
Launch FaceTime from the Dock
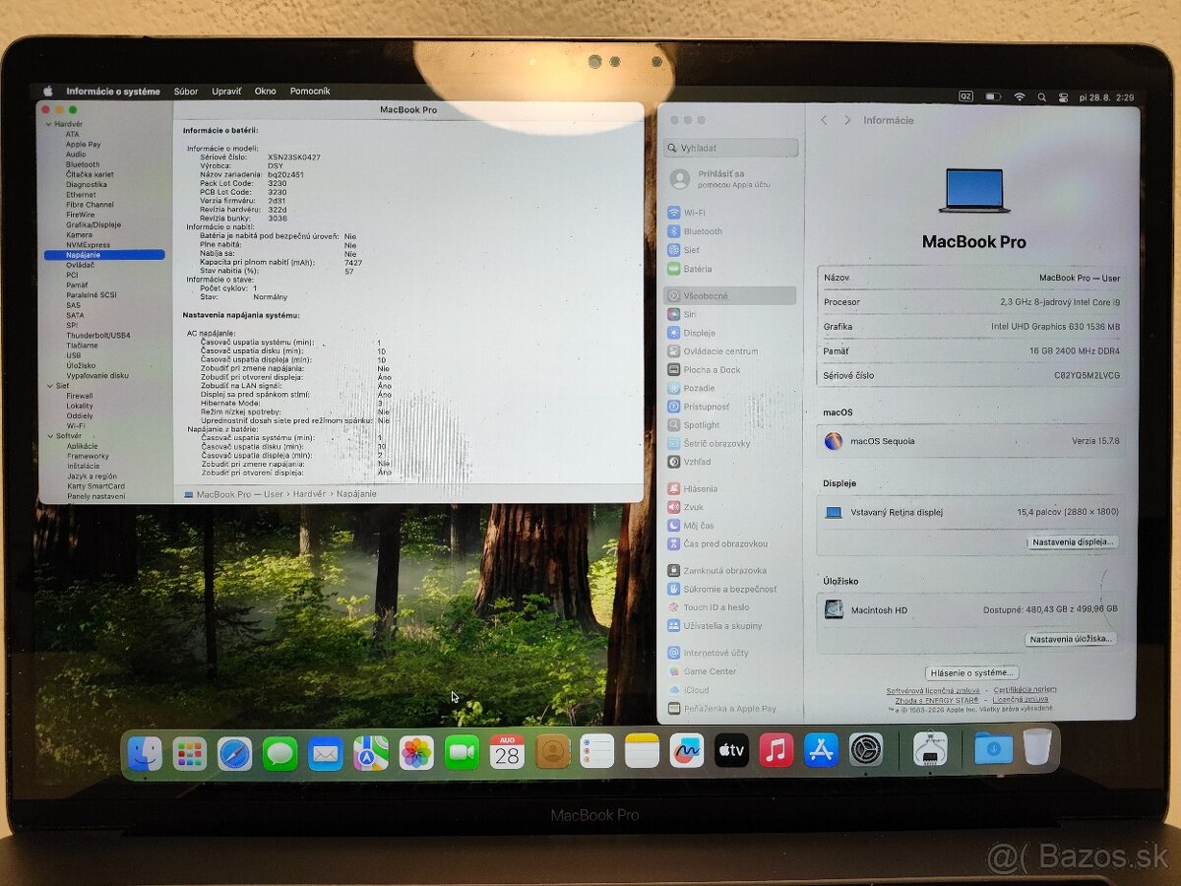click(462, 753)
